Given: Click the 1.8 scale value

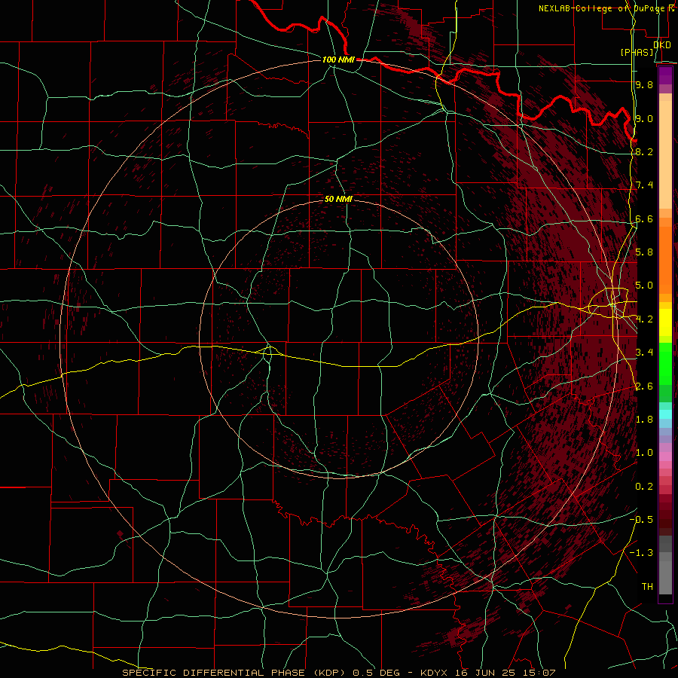Looking at the screenshot, I should pos(644,419).
